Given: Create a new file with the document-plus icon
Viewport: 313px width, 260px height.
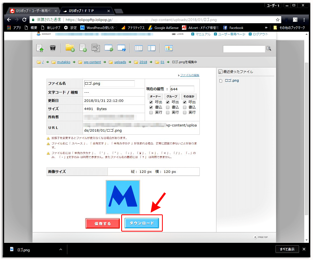Looking at the screenshot, I should pyautogui.click(x=83, y=48).
